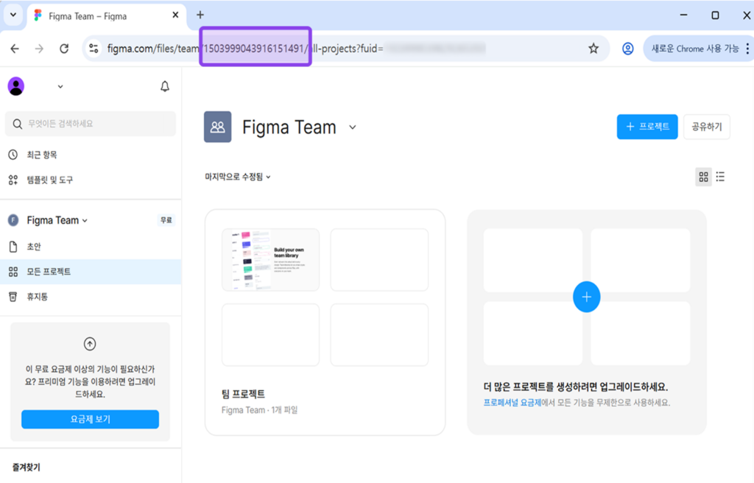The width and height of the screenshot is (754, 483).
Task: Click the Figma logo favicon on the tab
Action: (x=38, y=15)
